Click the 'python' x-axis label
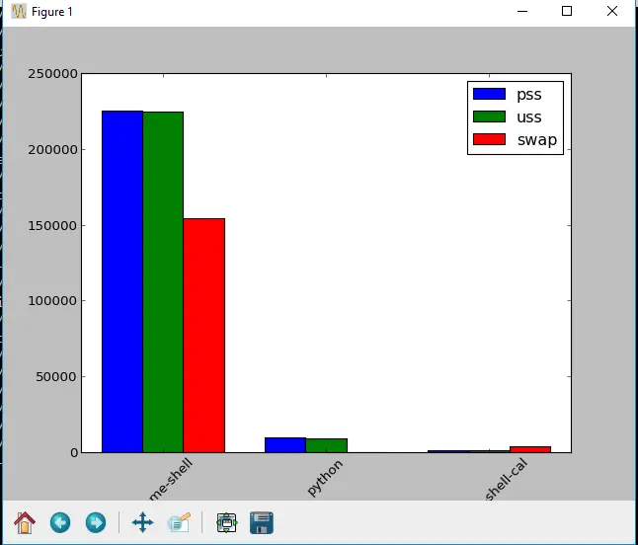The height and width of the screenshot is (545, 638). [323, 478]
